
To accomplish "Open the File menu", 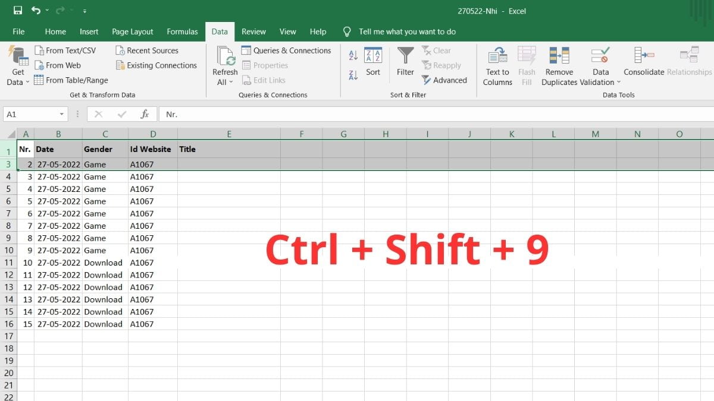I will click(18, 31).
